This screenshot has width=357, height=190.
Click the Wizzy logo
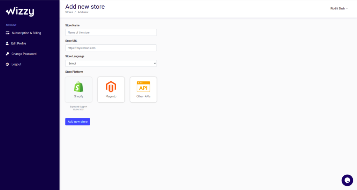(20, 12)
